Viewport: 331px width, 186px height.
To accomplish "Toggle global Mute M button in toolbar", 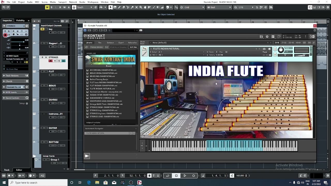I will (x=47, y=7).
